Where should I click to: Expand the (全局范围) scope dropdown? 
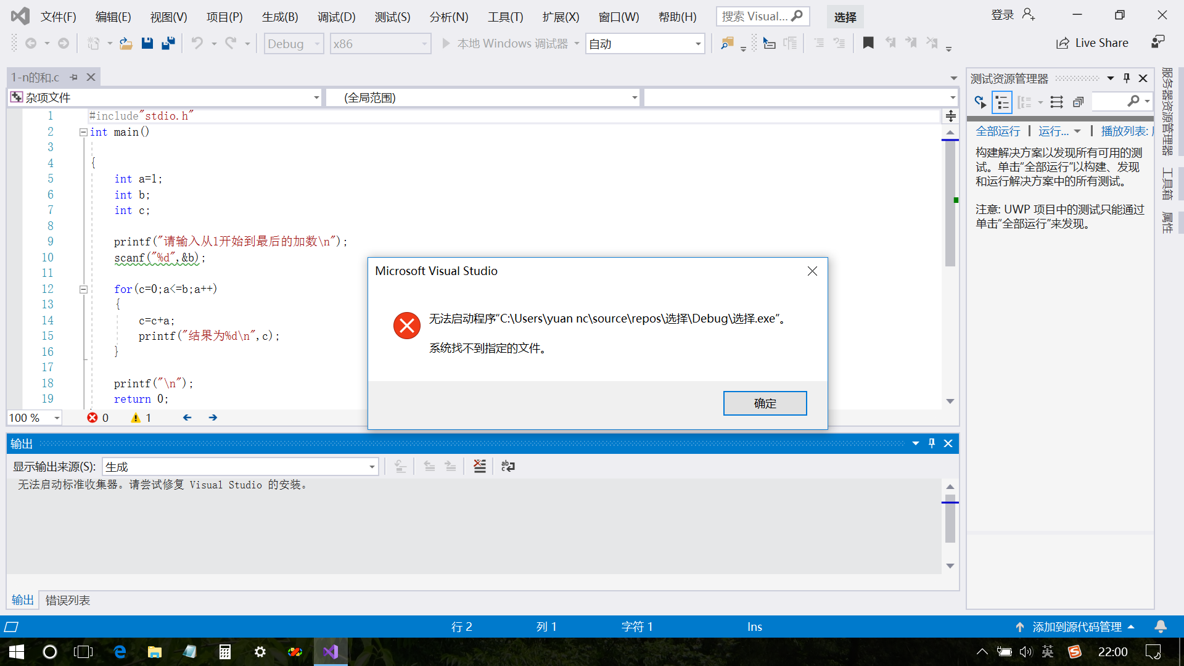635,97
